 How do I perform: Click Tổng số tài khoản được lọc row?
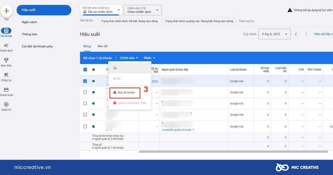pos(206,137)
